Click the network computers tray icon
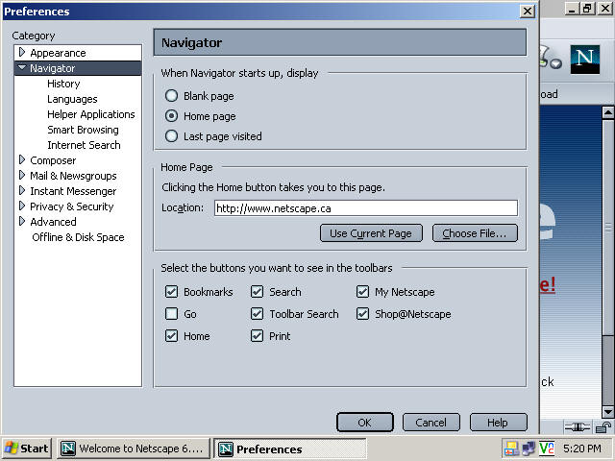Viewport: 615px width, 461px height. [529, 449]
